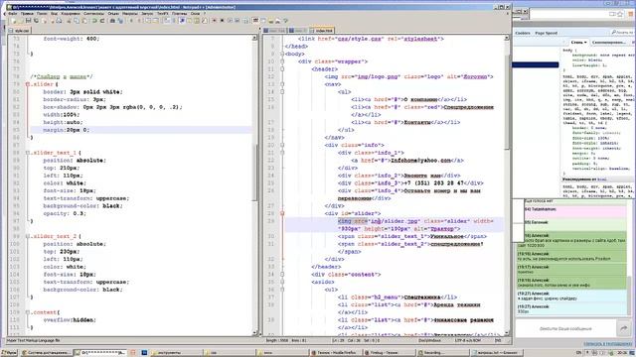This screenshot has width=636, height=357.
Task: Click the Paste toolbar icon
Action: click(x=83, y=20)
